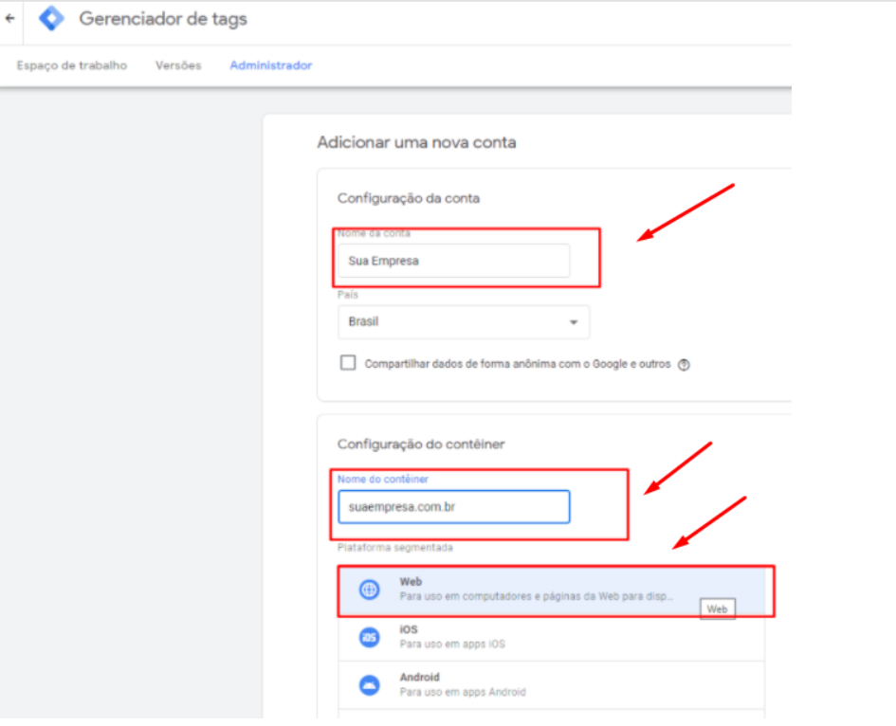Image resolution: width=896 pixels, height=726 pixels.
Task: Click the Adicionar uma nova conta heading
Action: click(x=416, y=142)
